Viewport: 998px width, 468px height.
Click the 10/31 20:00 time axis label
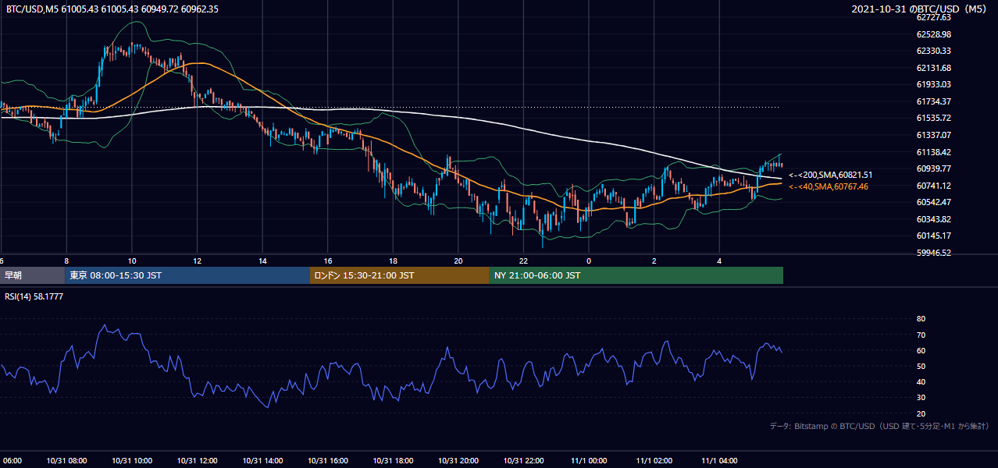tap(458, 460)
